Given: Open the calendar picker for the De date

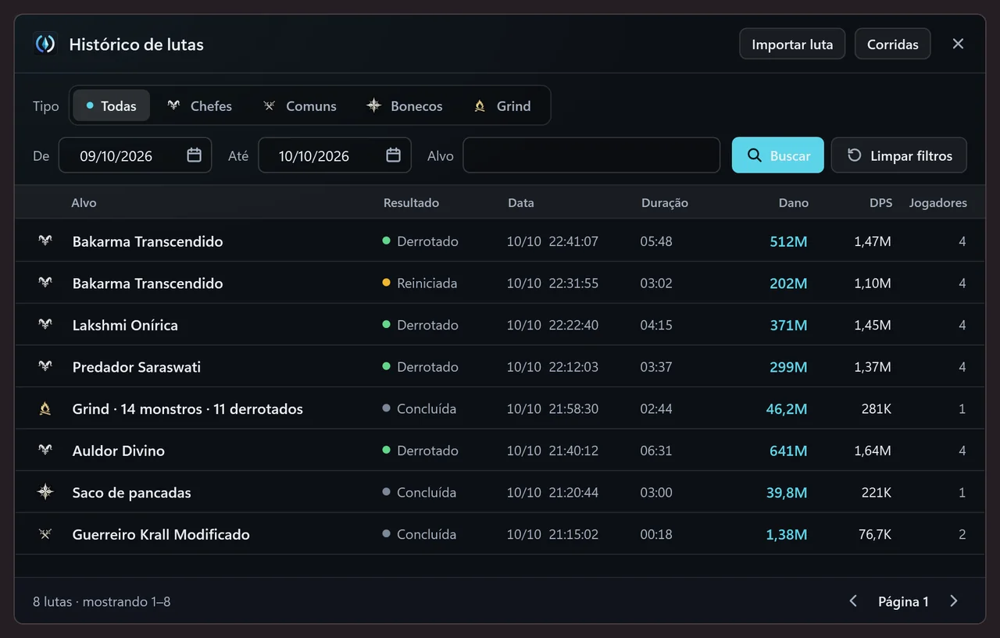Looking at the screenshot, I should coord(195,155).
